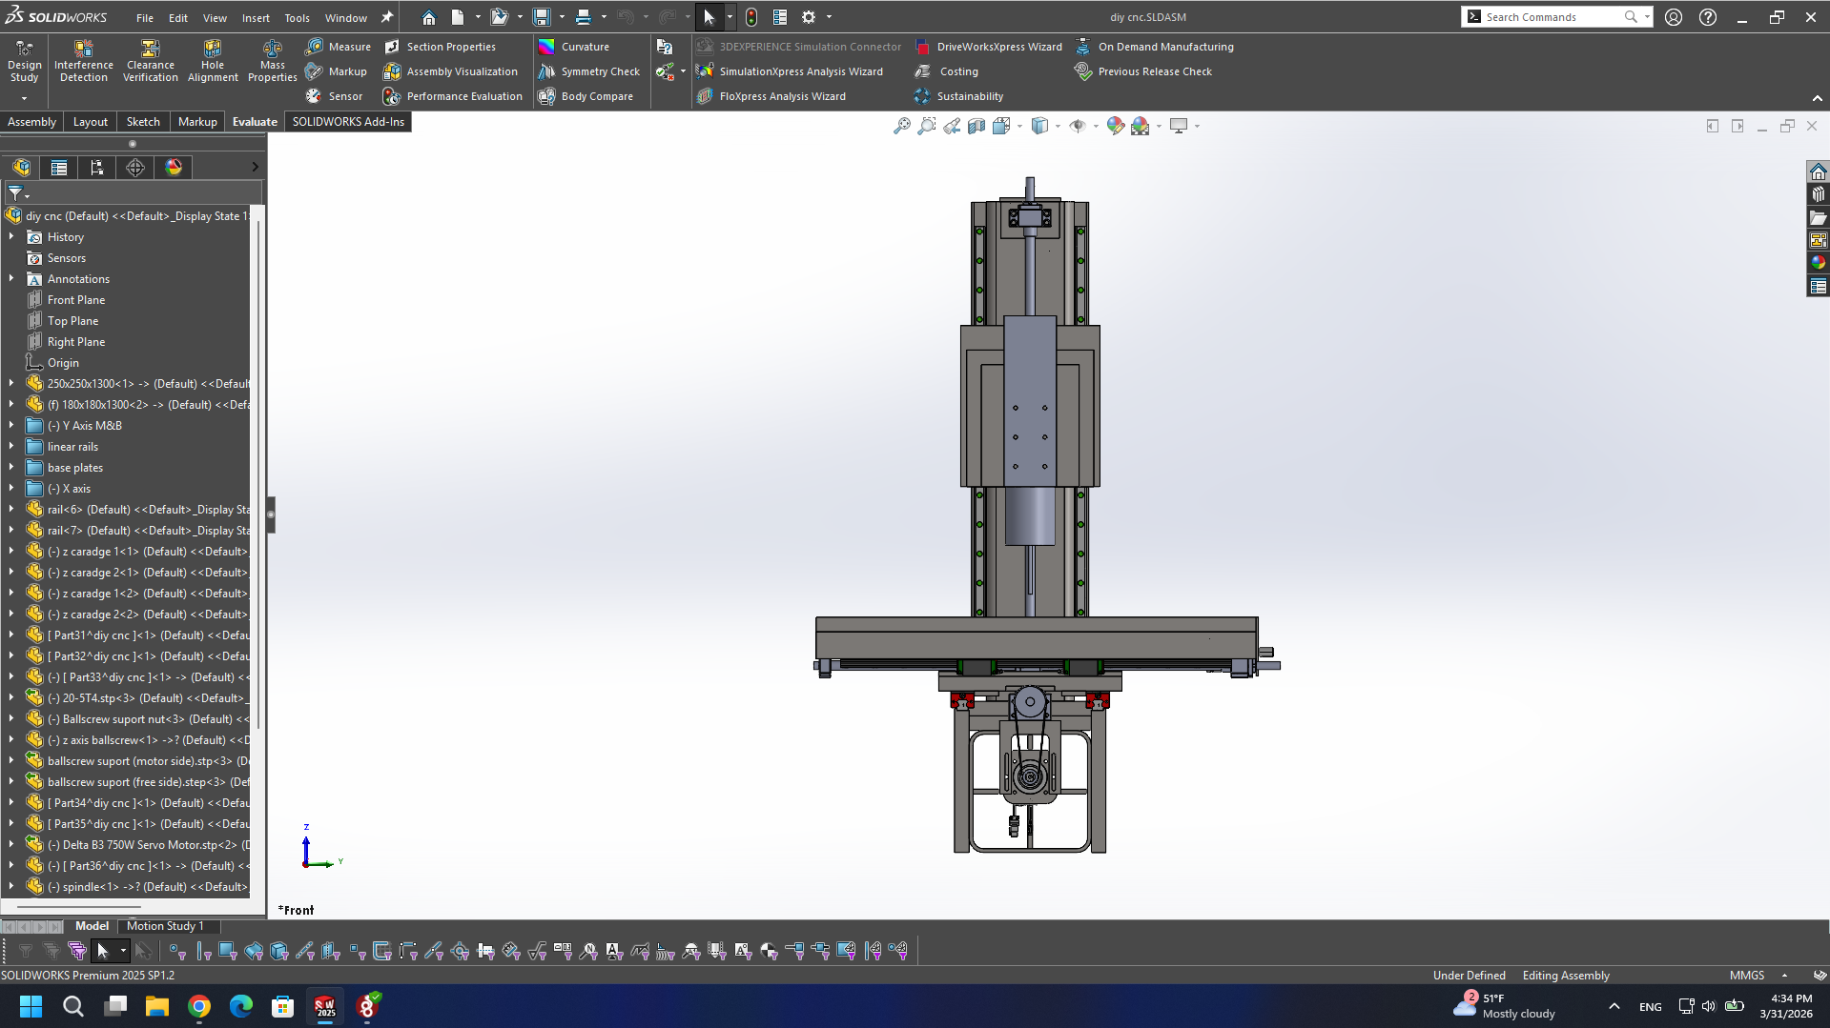This screenshot has width=1830, height=1028.
Task: Expand the linear rails folder
Action: coord(11,447)
